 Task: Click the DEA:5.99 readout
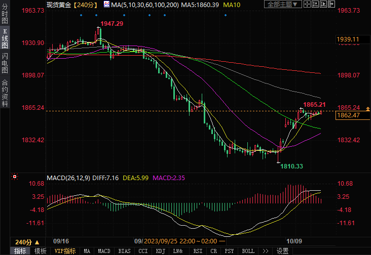coord(135,178)
